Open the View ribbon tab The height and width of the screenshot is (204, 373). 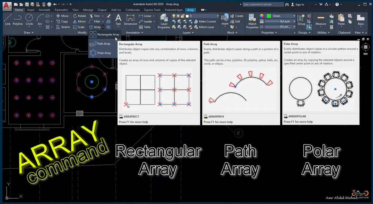click(x=75, y=10)
